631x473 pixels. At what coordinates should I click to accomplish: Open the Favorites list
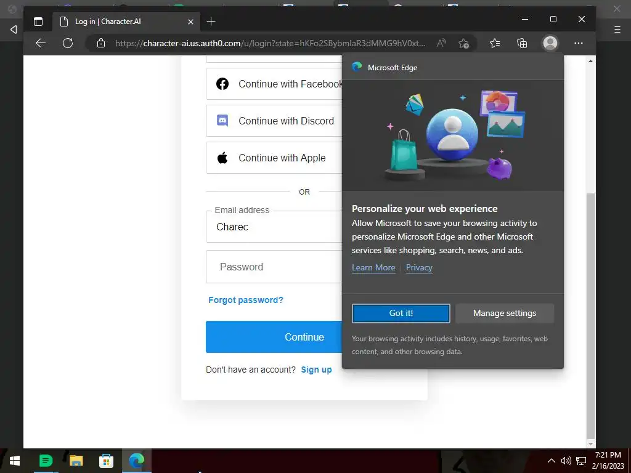[x=495, y=43]
